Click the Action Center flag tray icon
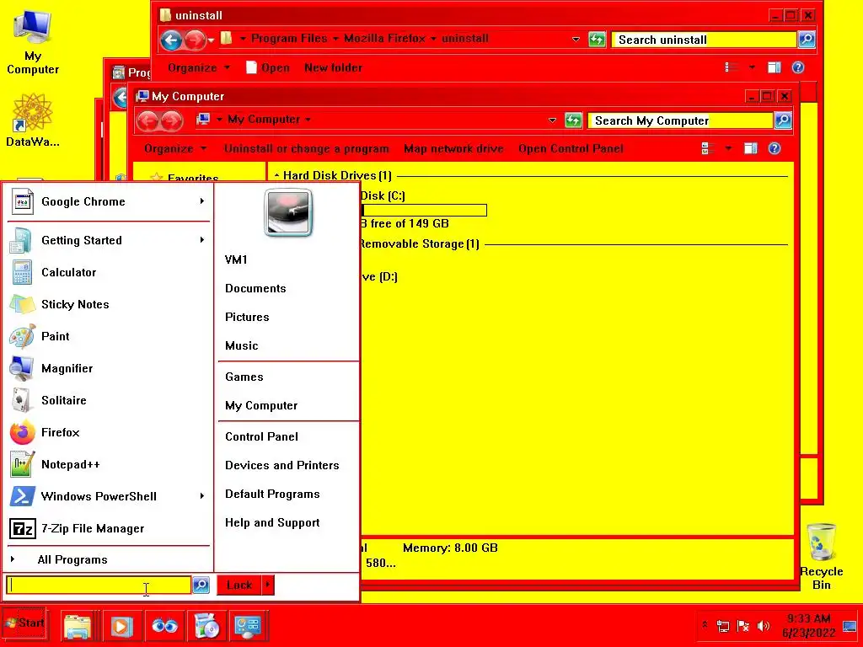The height and width of the screenshot is (647, 863). (x=743, y=626)
